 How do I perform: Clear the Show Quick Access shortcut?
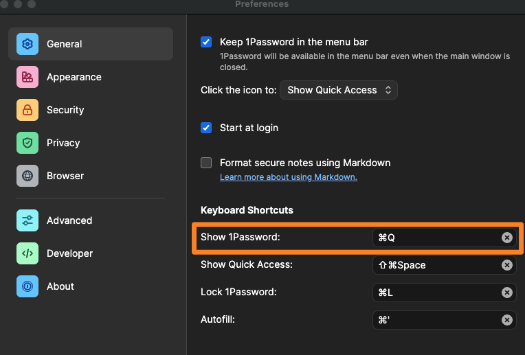point(507,265)
